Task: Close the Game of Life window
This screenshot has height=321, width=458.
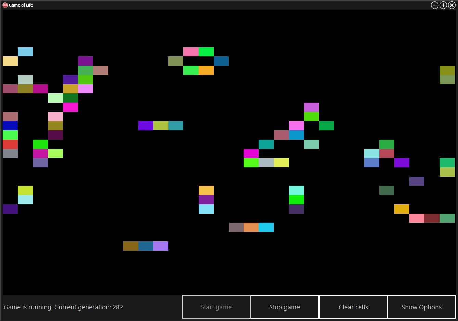Action: click(451, 5)
